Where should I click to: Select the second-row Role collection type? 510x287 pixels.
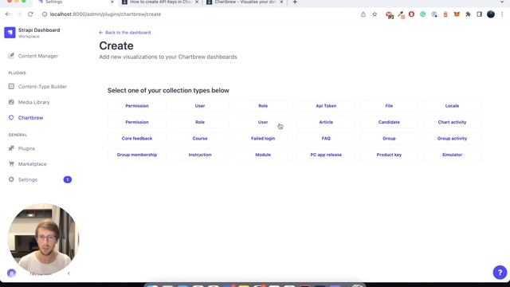coord(200,122)
